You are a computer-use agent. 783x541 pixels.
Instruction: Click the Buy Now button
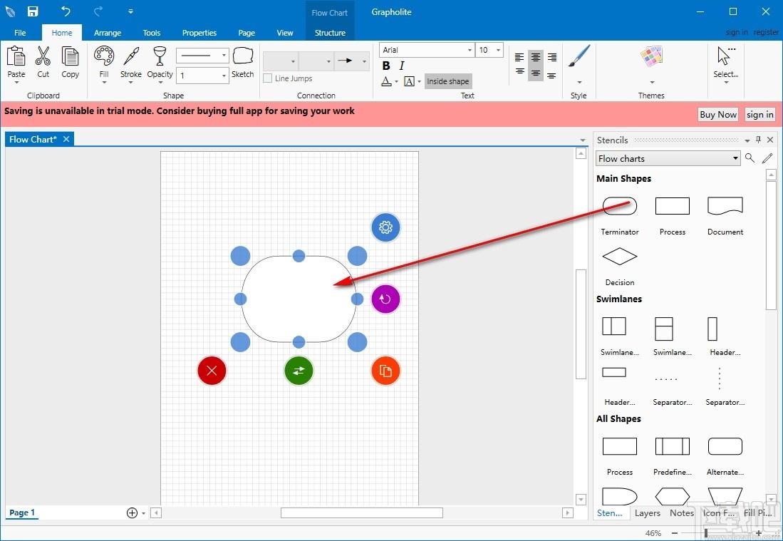718,114
